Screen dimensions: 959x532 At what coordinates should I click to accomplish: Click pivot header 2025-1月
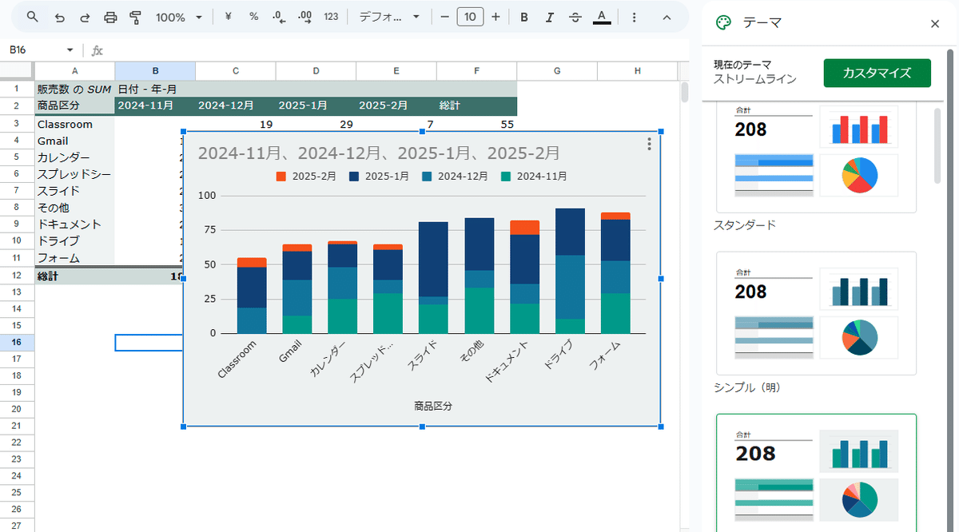coord(316,105)
